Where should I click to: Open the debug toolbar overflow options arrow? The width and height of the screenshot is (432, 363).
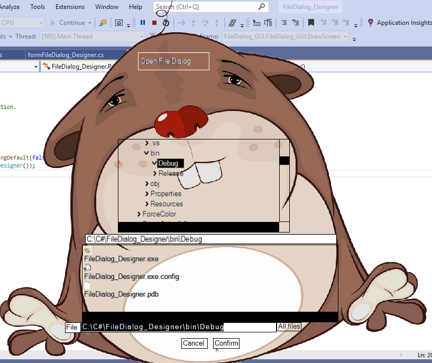click(x=242, y=25)
